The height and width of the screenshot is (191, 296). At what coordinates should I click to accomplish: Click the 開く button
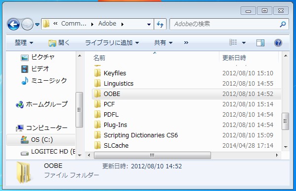point(59,43)
